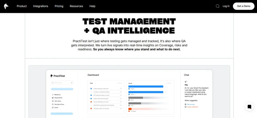This screenshot has width=257, height=118.
Task: Click arrow on Attachment upload fails intermittently row
Action: click(x=121, y=105)
